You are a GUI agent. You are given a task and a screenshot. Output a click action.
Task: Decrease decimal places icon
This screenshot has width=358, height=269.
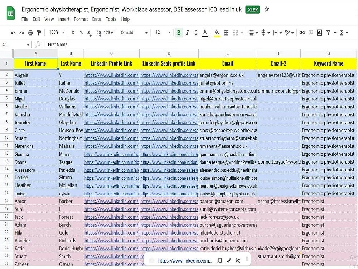click(x=89, y=33)
